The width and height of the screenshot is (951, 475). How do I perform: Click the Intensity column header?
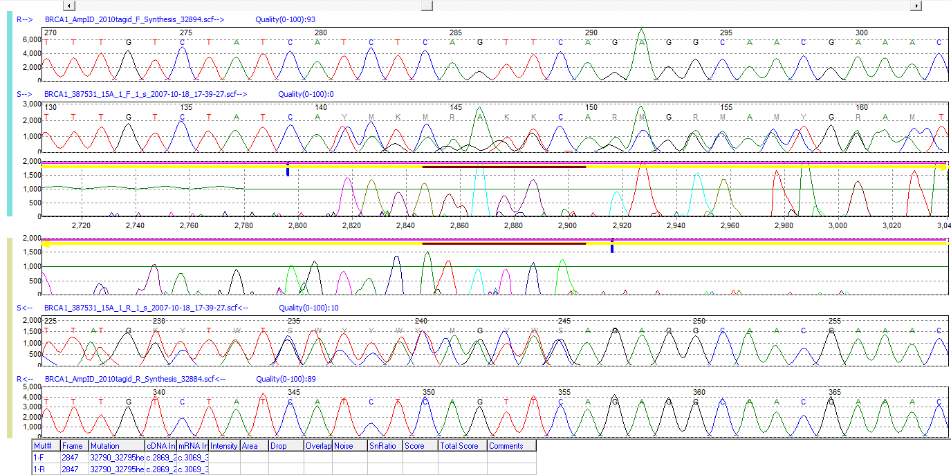point(224,446)
